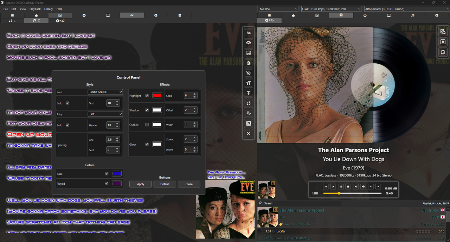450x242 pixels.
Task: Open the View menu
Action: [23, 9]
